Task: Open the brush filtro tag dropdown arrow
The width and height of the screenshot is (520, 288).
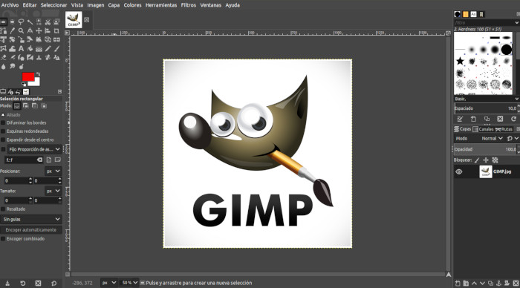Action: coord(517,22)
